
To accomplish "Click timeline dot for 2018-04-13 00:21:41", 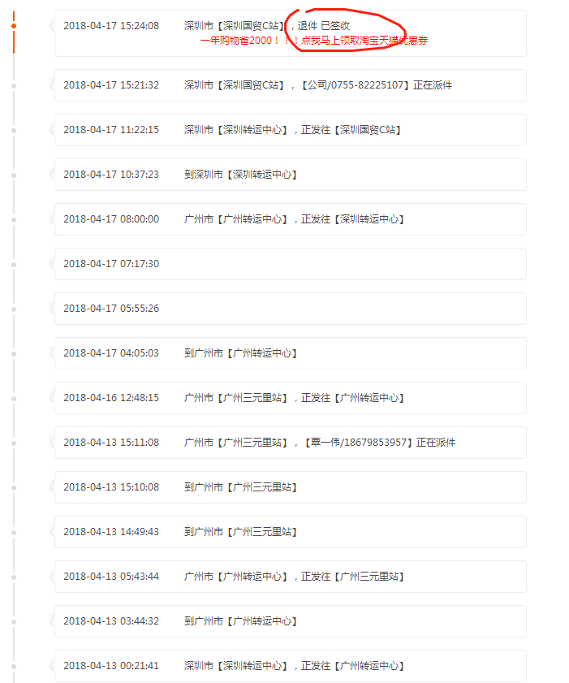I will [14, 666].
